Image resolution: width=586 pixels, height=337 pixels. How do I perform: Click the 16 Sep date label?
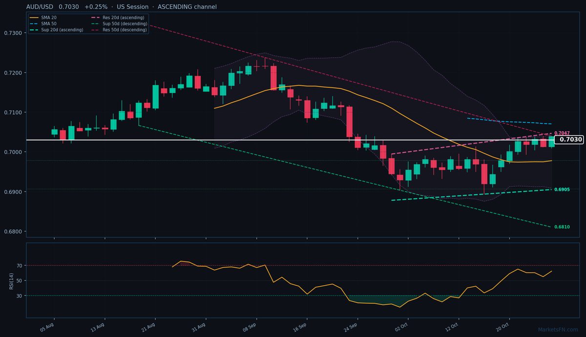300,326
